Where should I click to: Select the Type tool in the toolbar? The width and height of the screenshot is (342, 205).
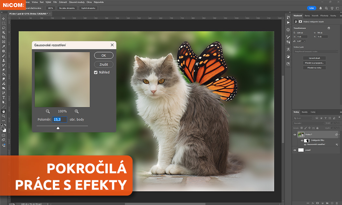[4, 97]
